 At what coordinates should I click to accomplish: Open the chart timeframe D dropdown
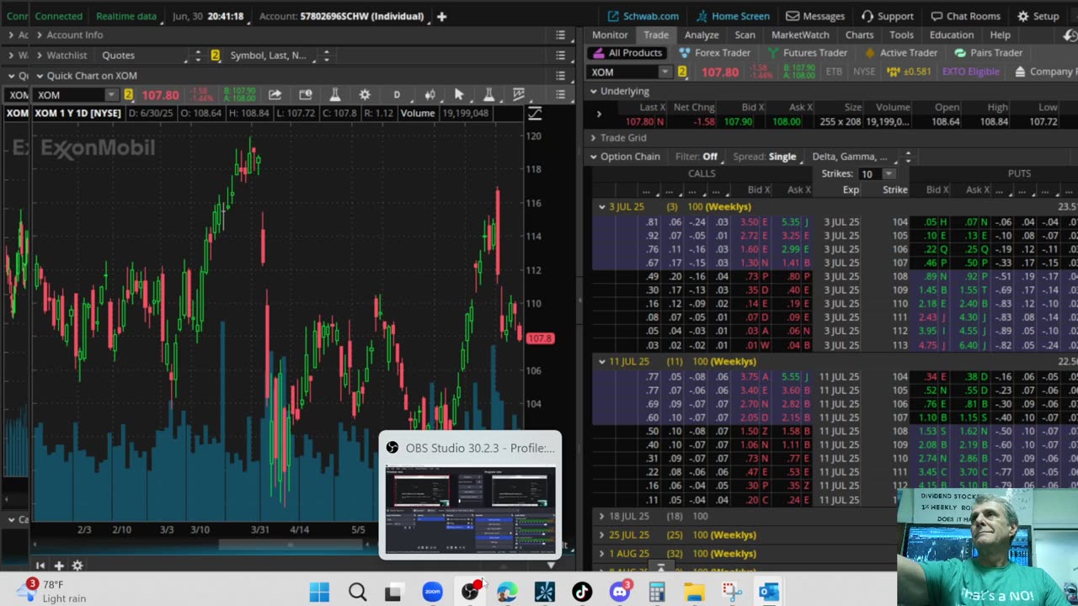tap(397, 94)
